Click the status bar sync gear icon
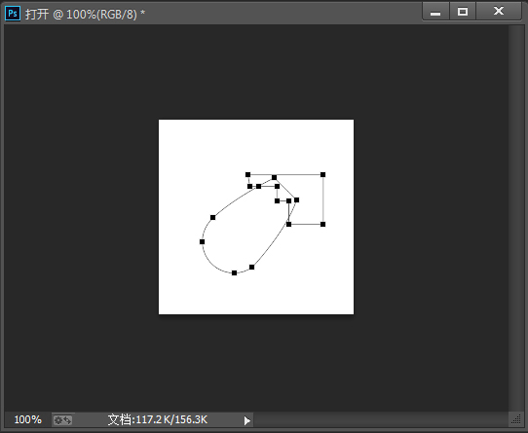 pyautogui.click(x=63, y=420)
